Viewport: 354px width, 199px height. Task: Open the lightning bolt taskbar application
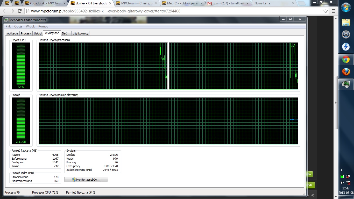coord(346,47)
